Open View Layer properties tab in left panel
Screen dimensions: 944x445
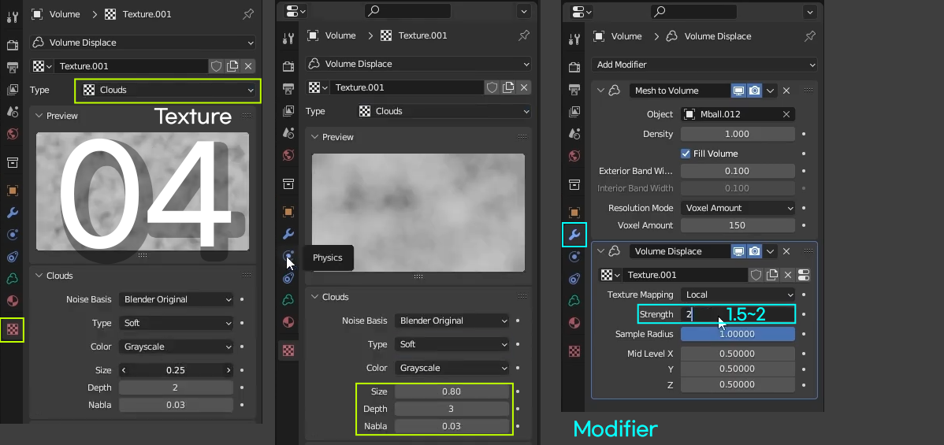12,90
